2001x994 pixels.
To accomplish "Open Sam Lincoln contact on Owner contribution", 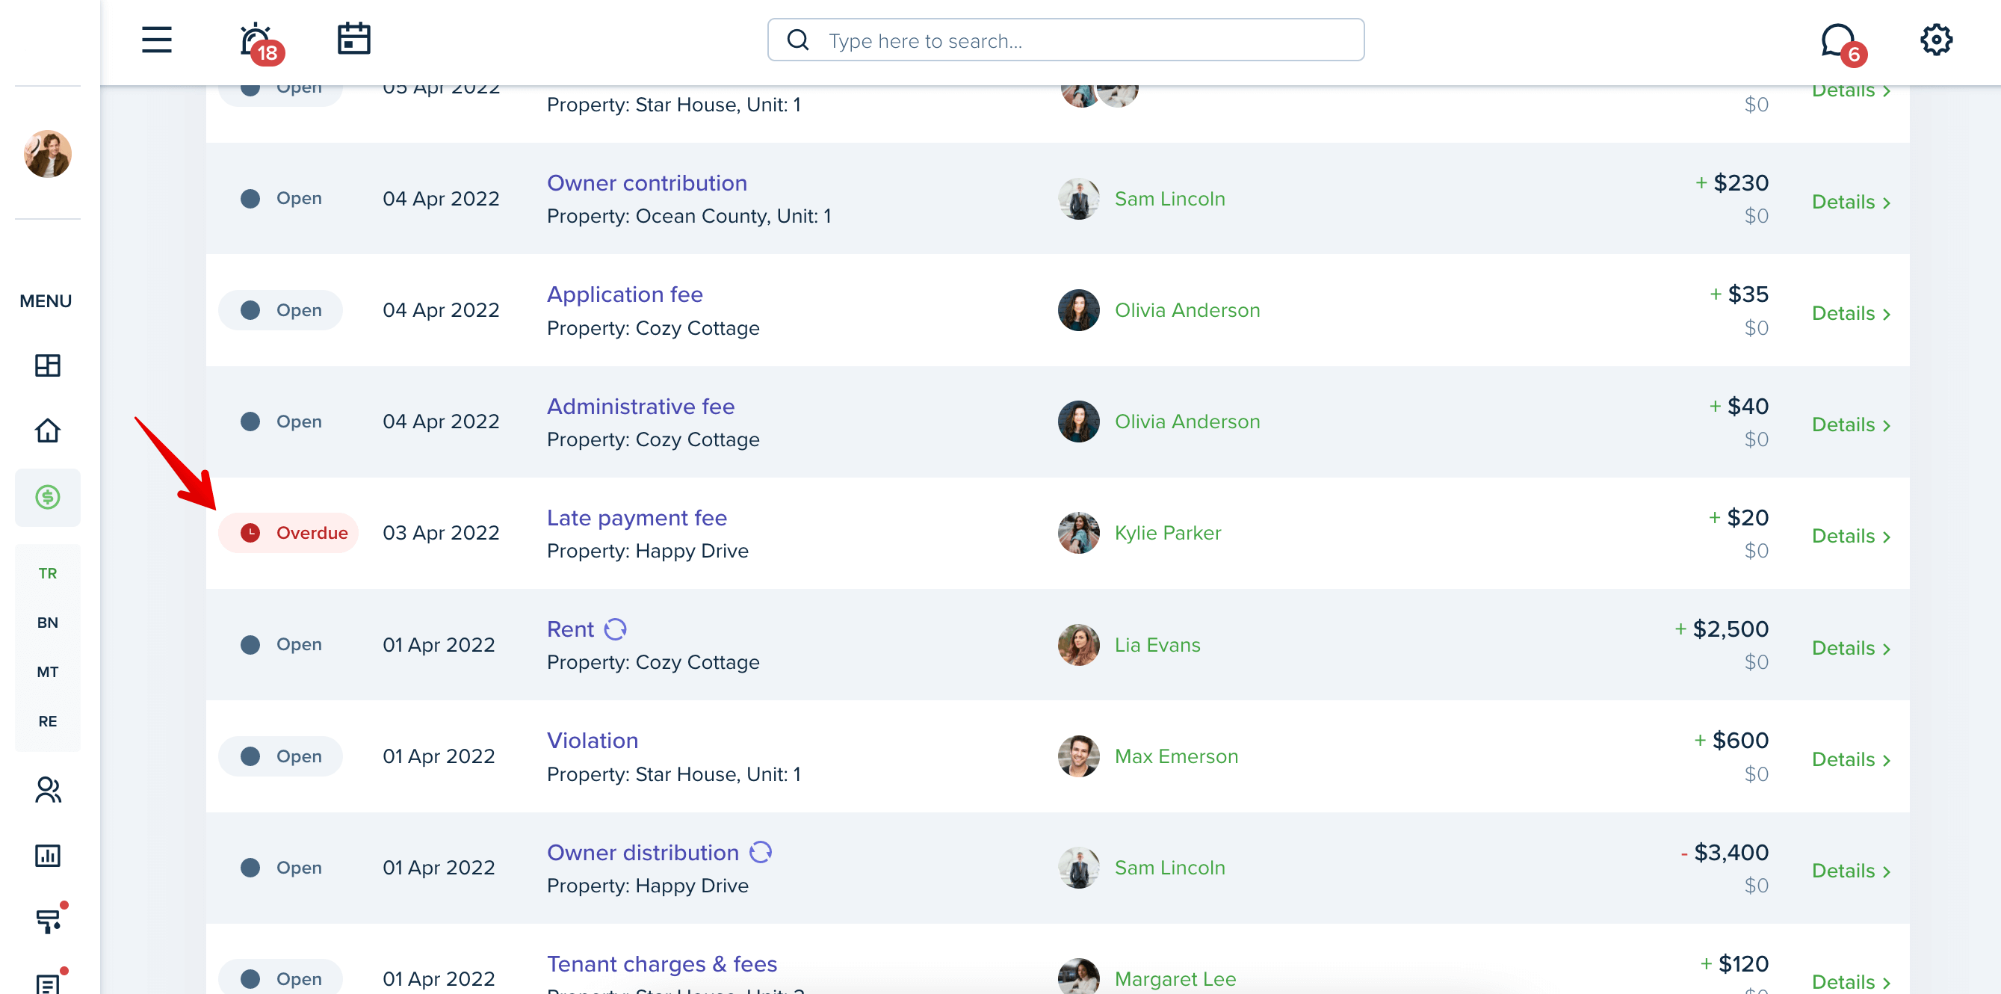I will pyautogui.click(x=1170, y=199).
